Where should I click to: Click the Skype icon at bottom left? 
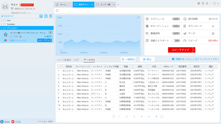pos(2,122)
